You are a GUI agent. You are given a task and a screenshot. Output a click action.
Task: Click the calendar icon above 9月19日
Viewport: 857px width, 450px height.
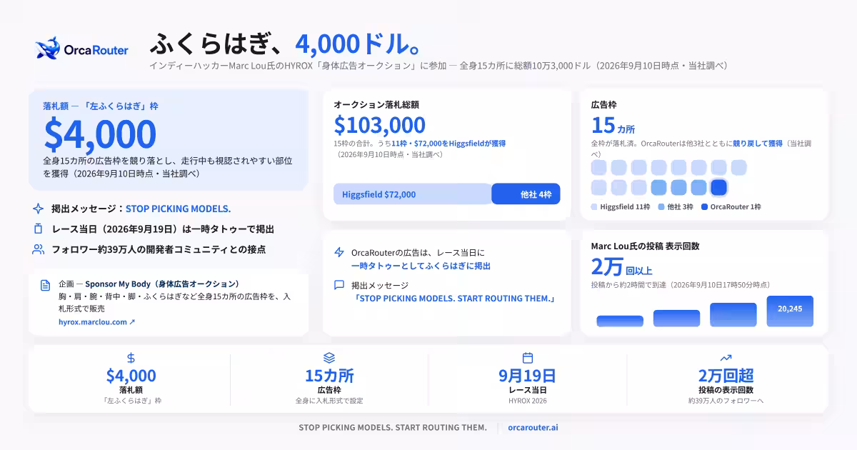(528, 358)
